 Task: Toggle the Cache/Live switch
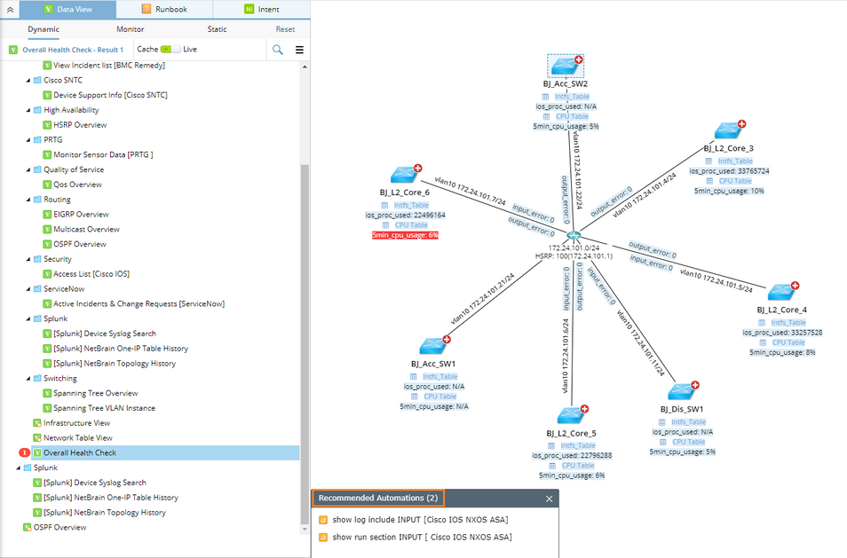170,49
